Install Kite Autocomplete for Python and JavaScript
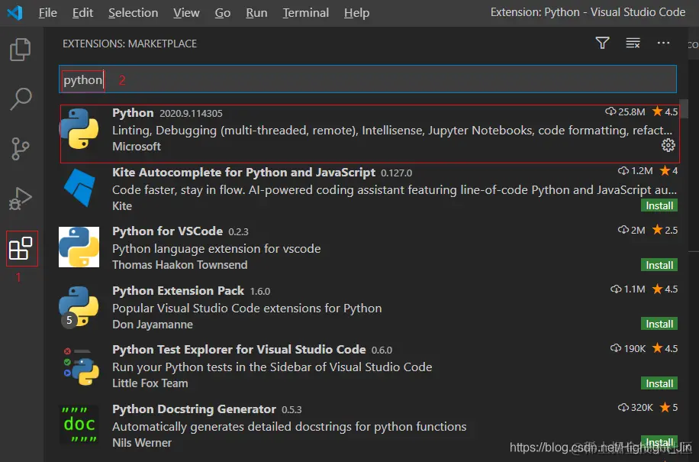The image size is (699, 462). coord(659,205)
